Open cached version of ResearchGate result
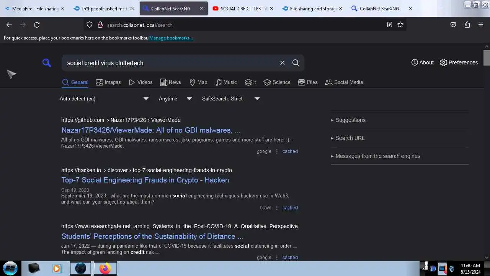This screenshot has width=490, height=276. pyautogui.click(x=290, y=258)
